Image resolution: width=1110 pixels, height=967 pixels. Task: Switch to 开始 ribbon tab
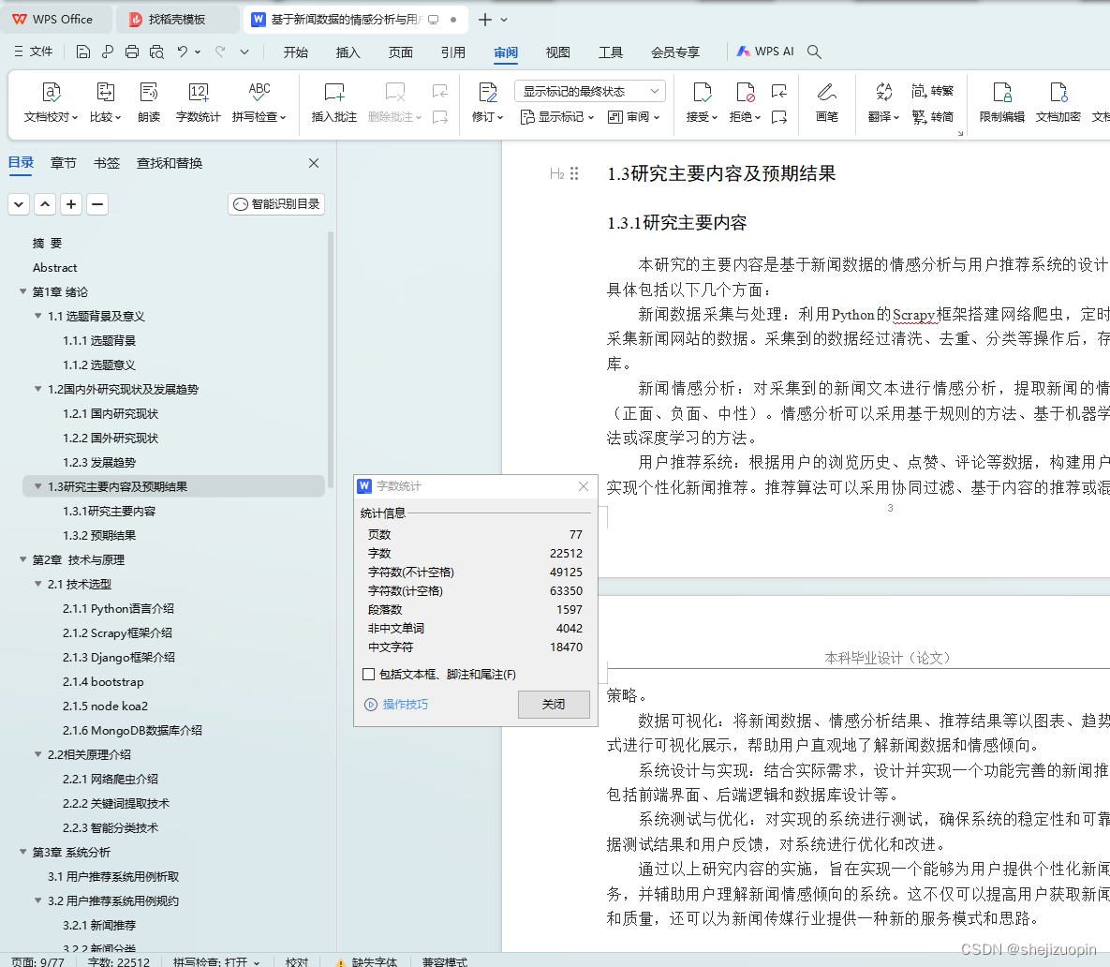tap(295, 52)
